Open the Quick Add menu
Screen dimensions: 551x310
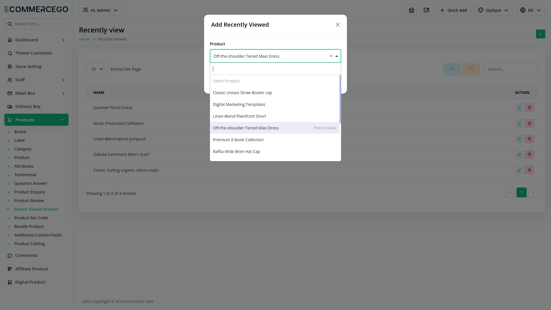pyautogui.click(x=453, y=10)
